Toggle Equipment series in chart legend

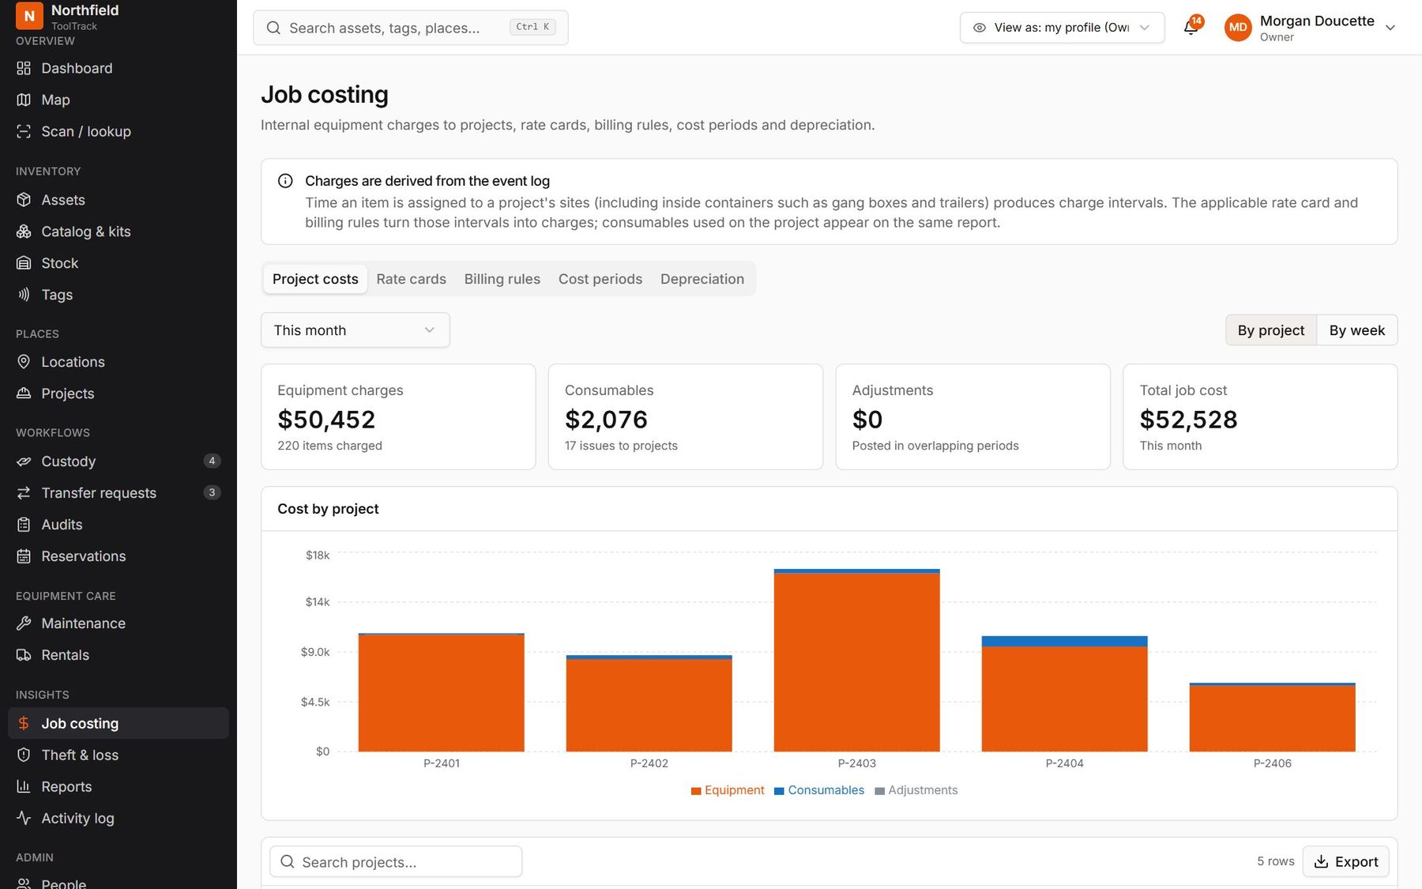tap(727, 790)
